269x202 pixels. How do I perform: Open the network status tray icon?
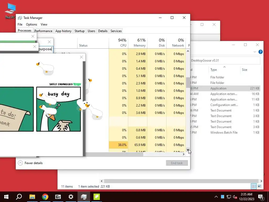[x=229, y=197]
